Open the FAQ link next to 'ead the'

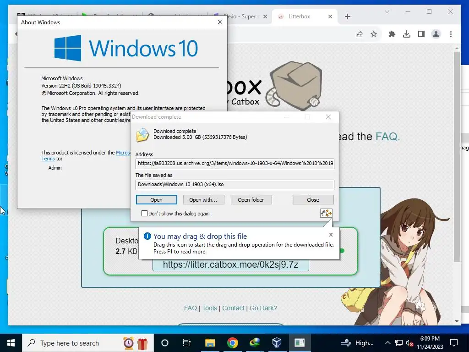tap(387, 137)
